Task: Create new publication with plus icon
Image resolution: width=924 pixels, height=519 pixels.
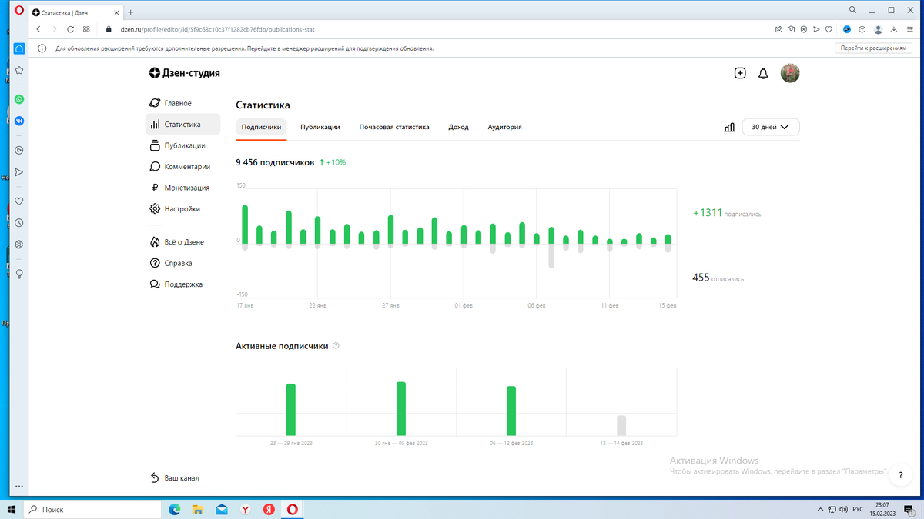Action: pyautogui.click(x=740, y=73)
